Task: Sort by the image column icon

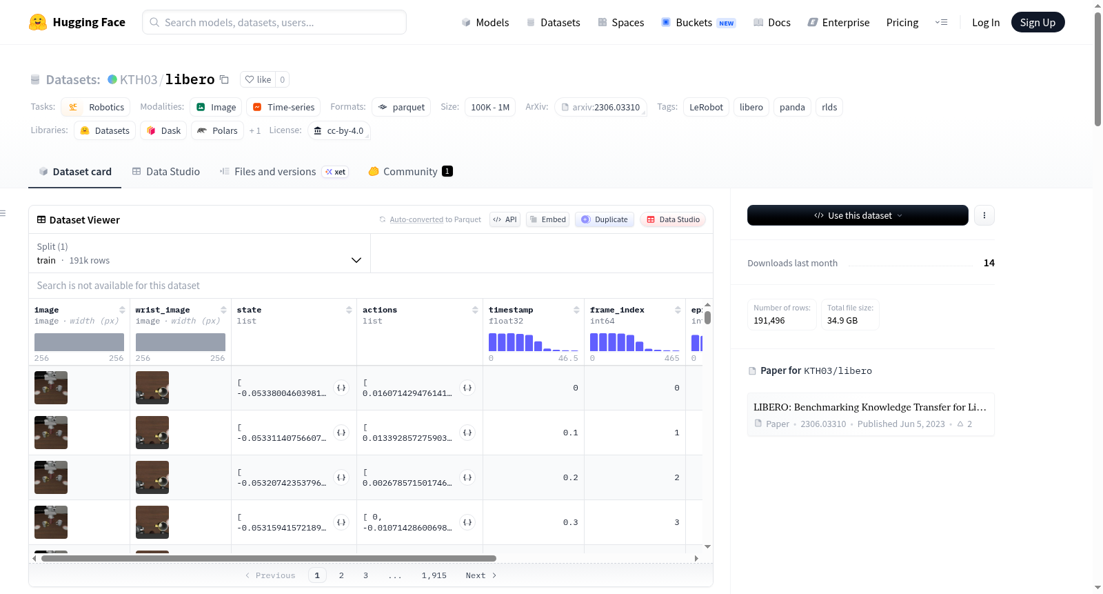Action: 122,310
